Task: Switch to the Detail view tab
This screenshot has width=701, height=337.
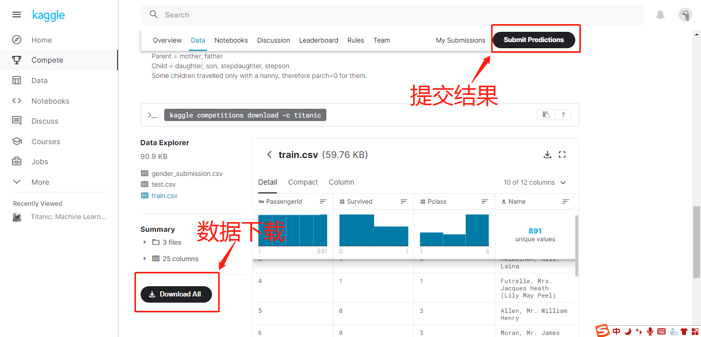Action: point(267,182)
